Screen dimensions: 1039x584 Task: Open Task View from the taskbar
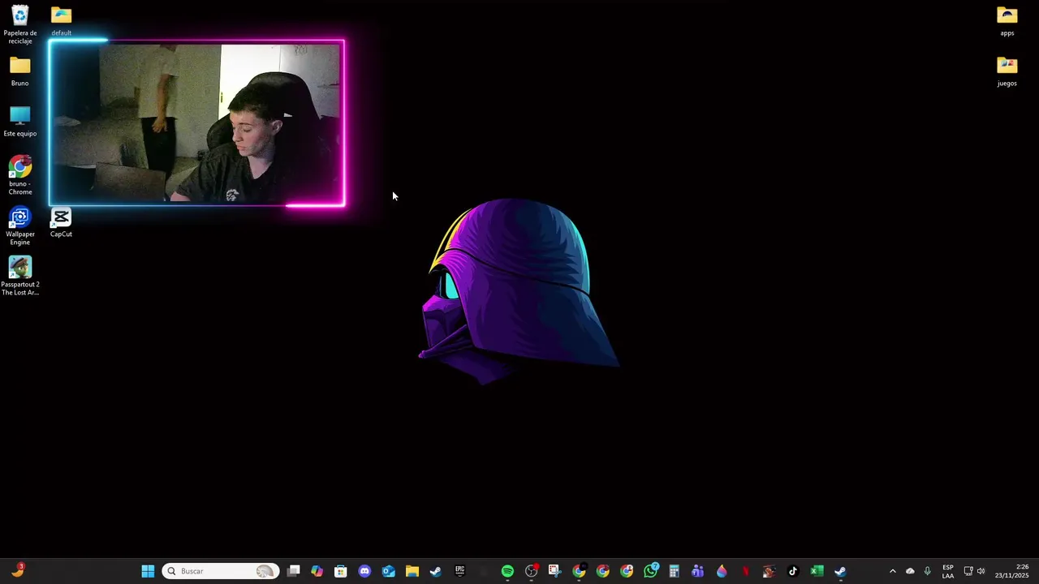[x=294, y=571]
